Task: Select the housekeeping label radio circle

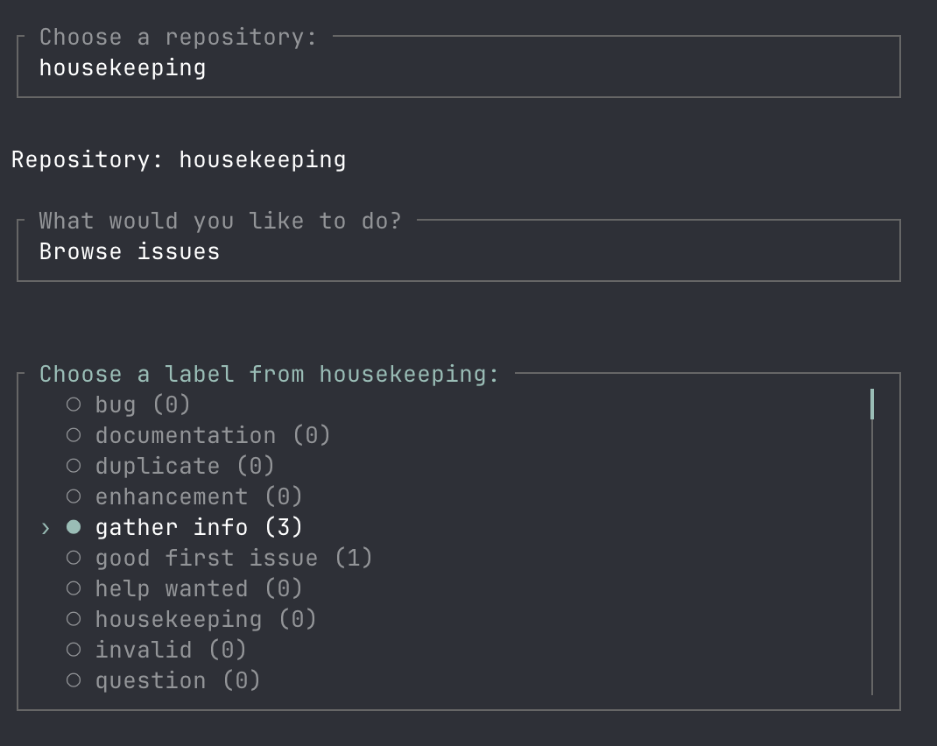Action: pos(74,619)
